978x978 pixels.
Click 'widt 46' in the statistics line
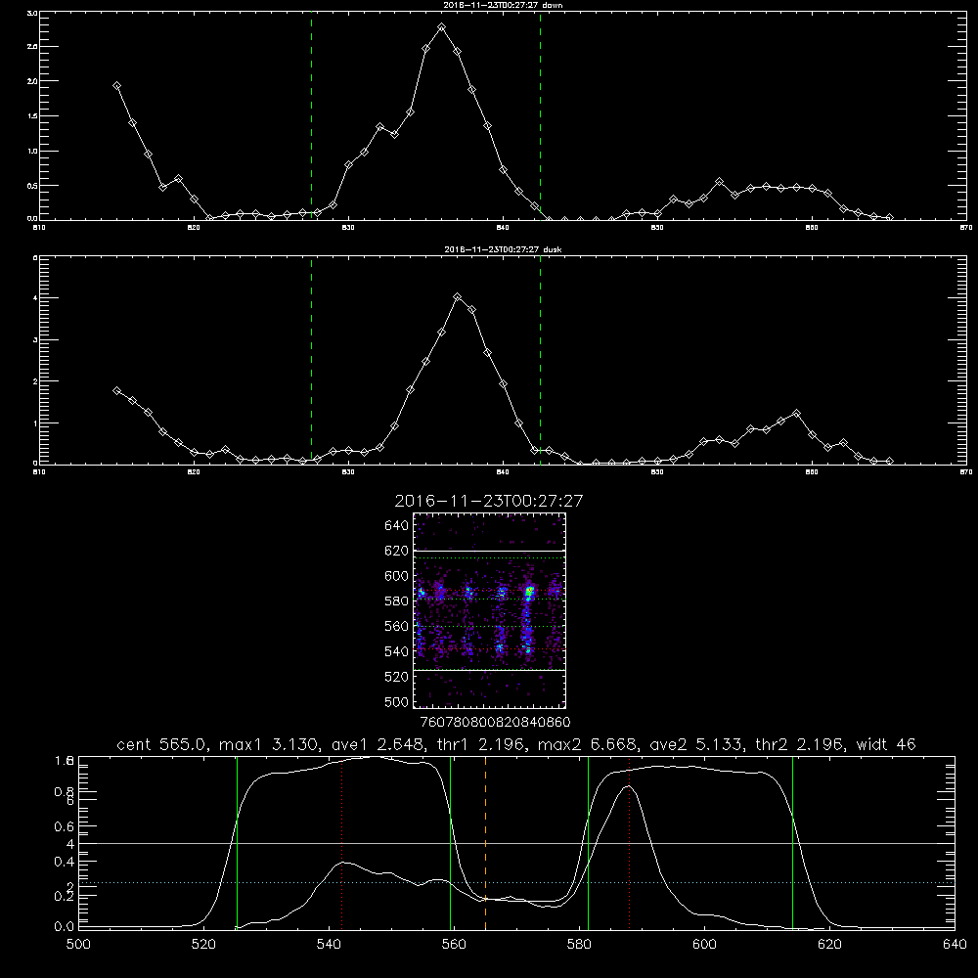coord(886,744)
